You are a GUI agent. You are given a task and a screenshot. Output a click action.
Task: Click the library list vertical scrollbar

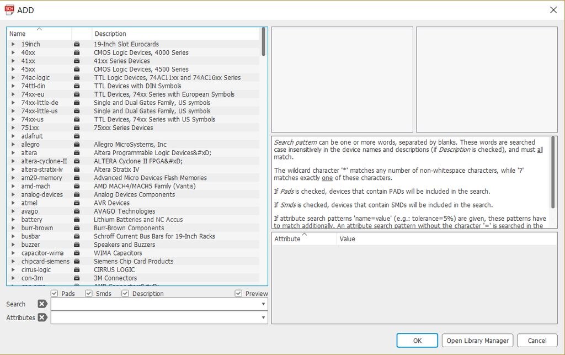pos(263,41)
